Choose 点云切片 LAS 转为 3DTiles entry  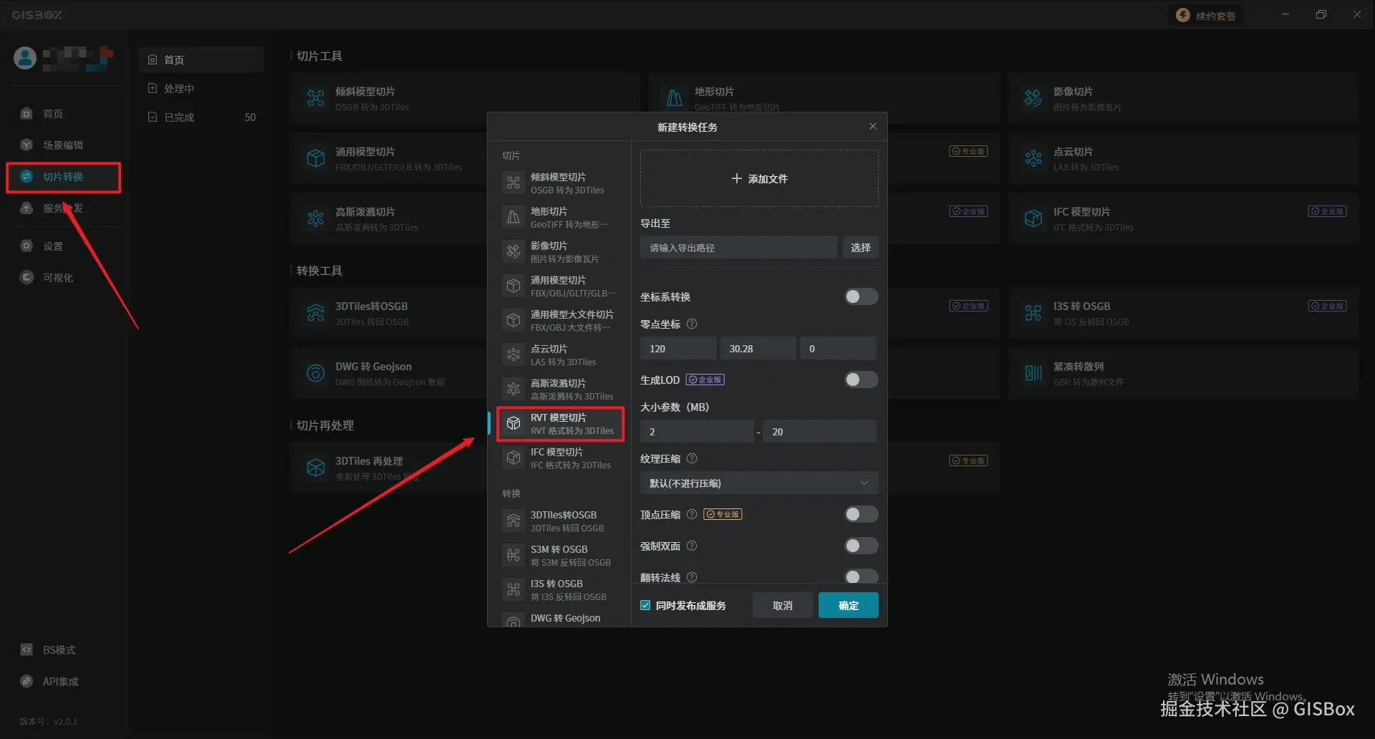[x=561, y=354]
